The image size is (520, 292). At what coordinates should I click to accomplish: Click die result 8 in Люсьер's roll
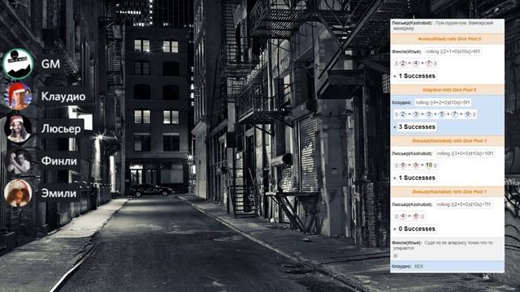[x=403, y=165]
